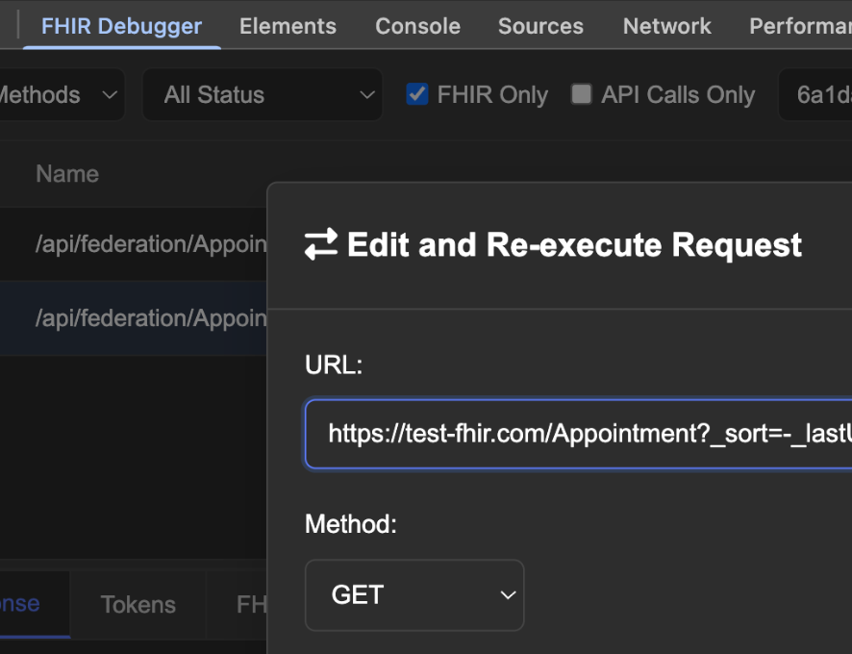Open the GET method dropdown
852x654 pixels.
pyautogui.click(x=413, y=595)
